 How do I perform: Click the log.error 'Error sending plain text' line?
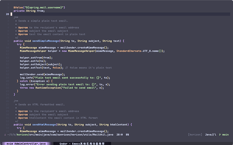click(x=65, y=84)
